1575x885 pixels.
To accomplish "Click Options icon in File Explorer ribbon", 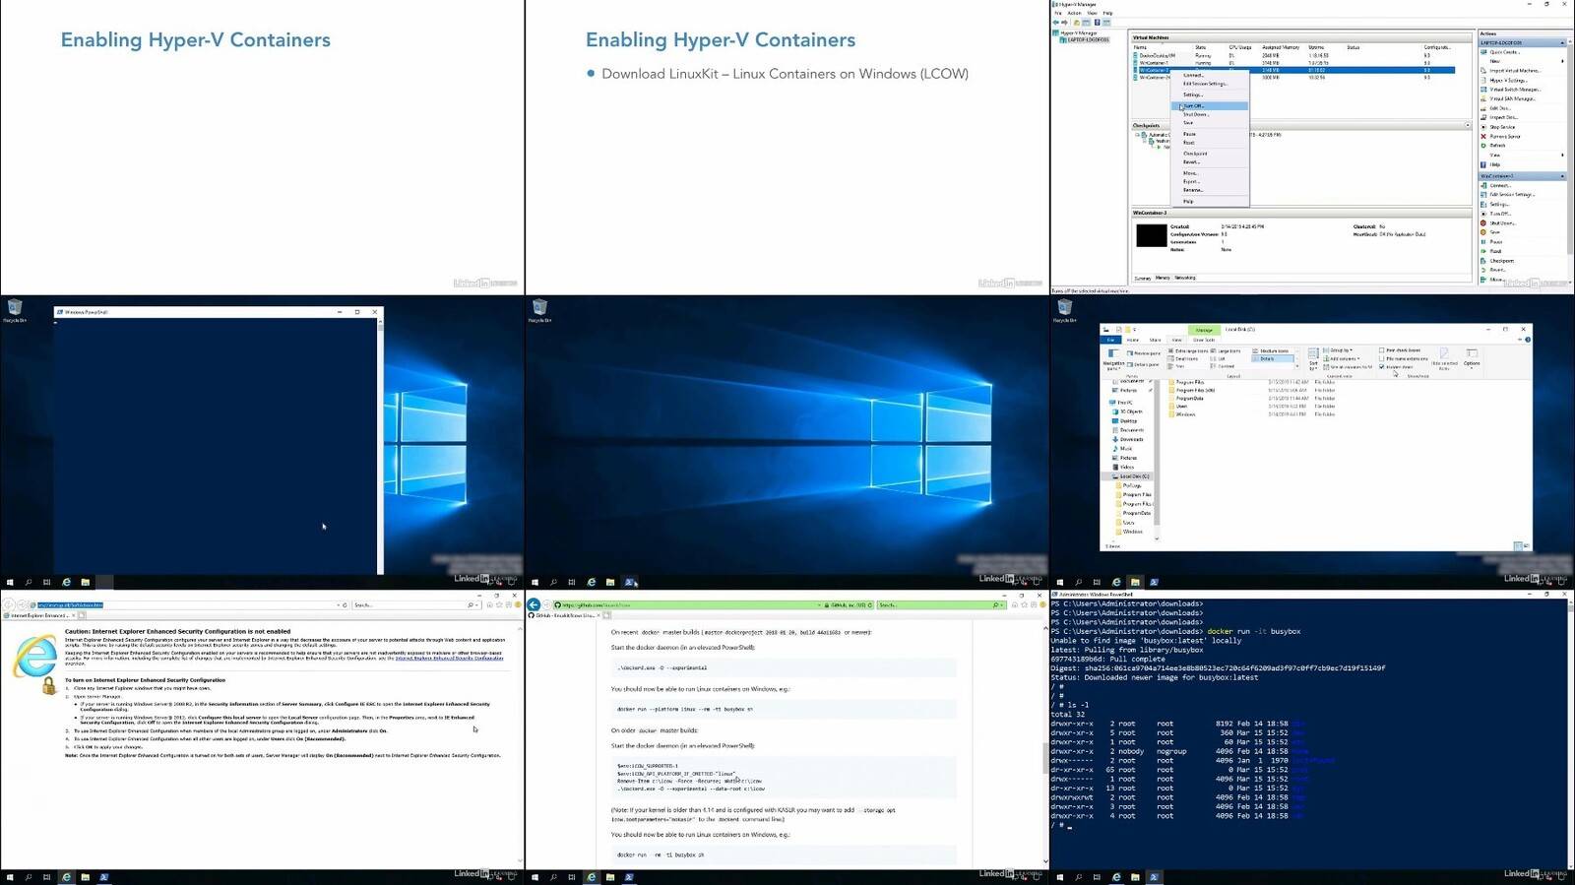I will pos(1472,358).
